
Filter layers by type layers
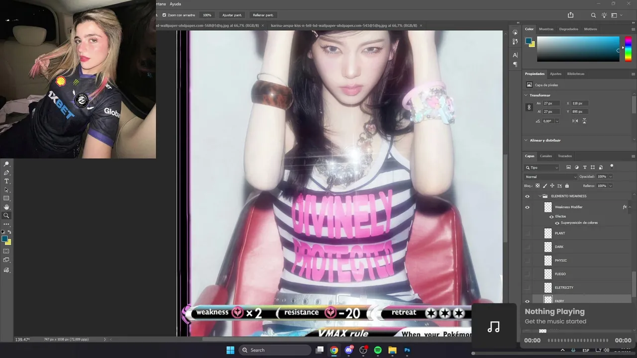pos(585,168)
